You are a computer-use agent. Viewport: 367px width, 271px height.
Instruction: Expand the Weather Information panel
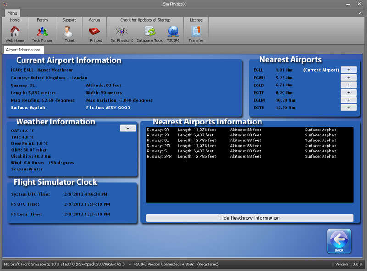click(x=128, y=129)
